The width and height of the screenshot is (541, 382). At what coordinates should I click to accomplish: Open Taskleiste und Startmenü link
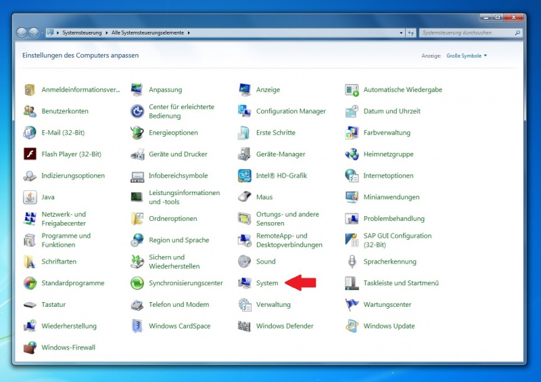[401, 283]
